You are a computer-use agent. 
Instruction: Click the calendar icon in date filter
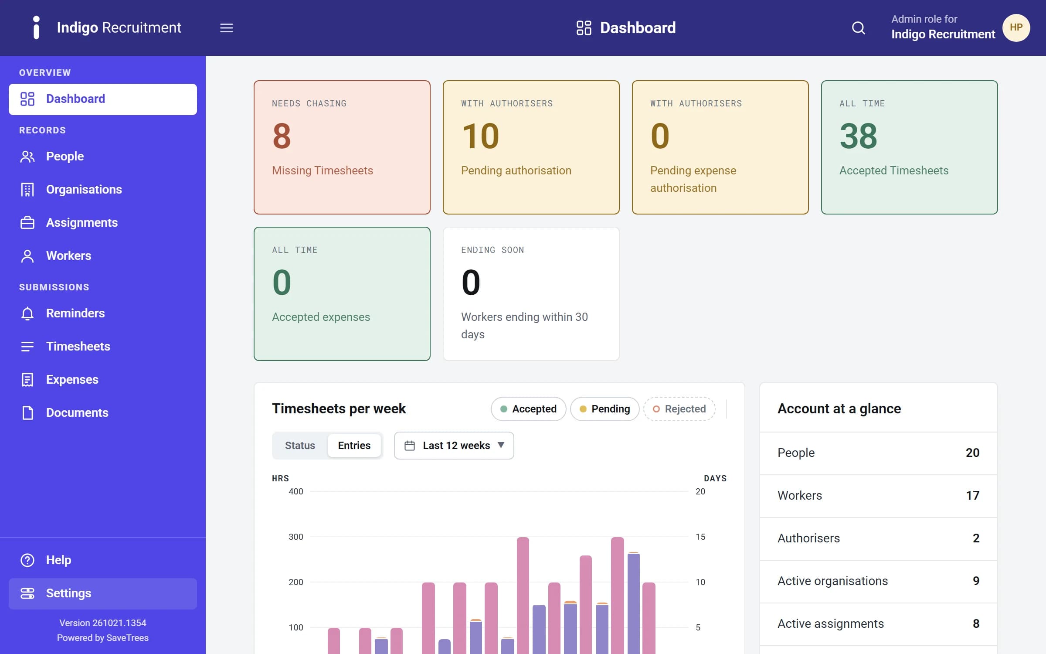410,446
